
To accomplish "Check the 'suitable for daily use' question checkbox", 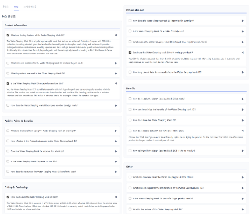I will point(130,31).
